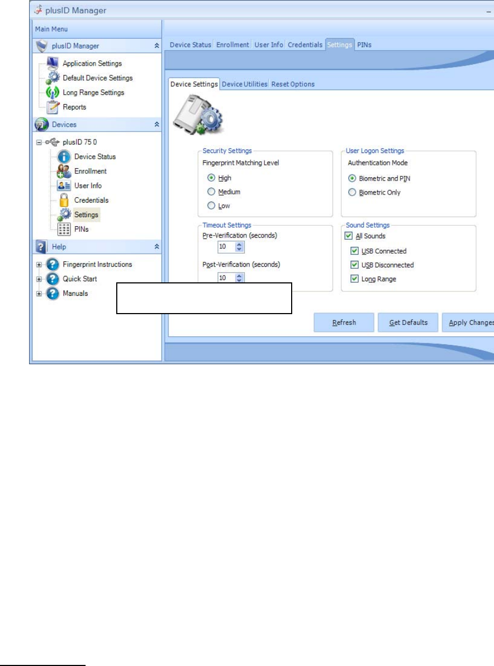Select Application Settings label in the tree
The width and height of the screenshot is (494, 666).
coord(92,64)
